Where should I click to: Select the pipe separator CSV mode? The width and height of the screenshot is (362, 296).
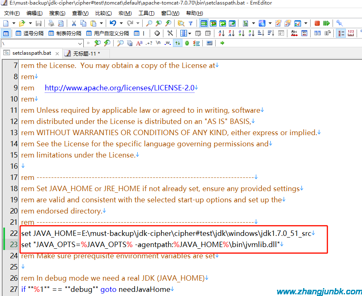click(x=139, y=34)
